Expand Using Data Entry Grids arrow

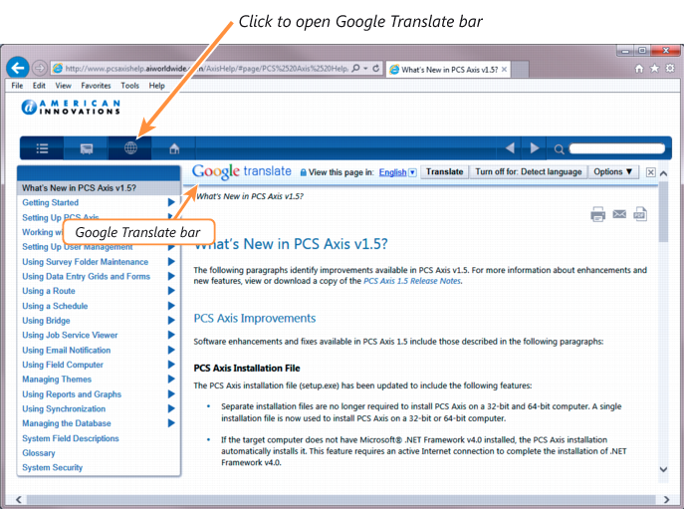pos(171,276)
